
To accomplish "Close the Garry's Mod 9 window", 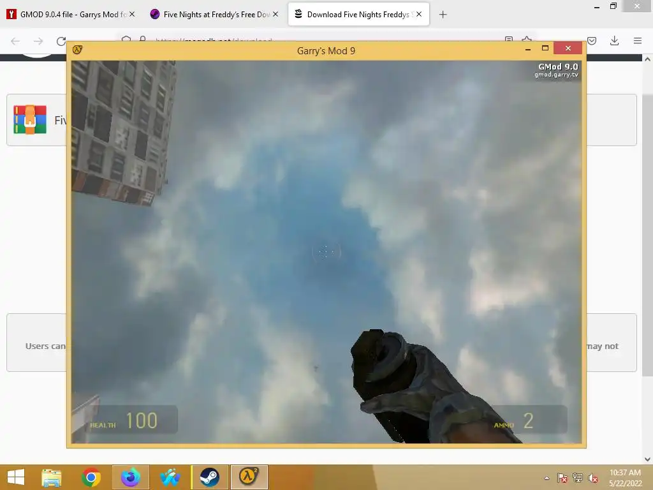I will pos(568,48).
